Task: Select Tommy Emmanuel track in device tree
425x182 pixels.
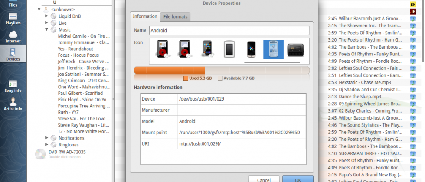Action: point(84,42)
